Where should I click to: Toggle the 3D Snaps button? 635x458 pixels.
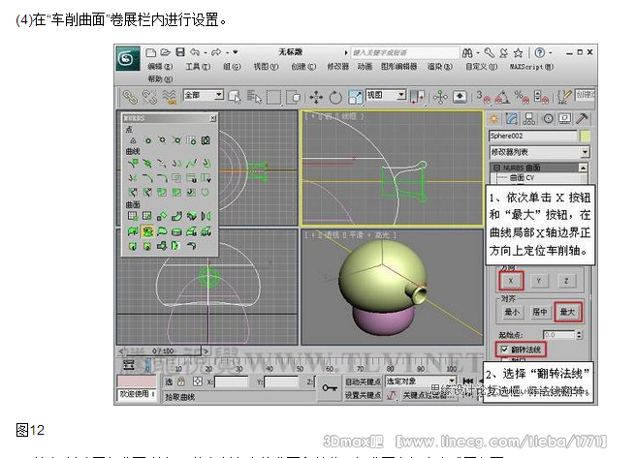(483, 97)
